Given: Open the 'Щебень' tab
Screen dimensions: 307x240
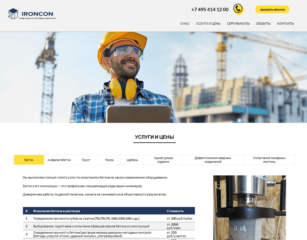Looking at the screenshot, I should [x=132, y=160].
